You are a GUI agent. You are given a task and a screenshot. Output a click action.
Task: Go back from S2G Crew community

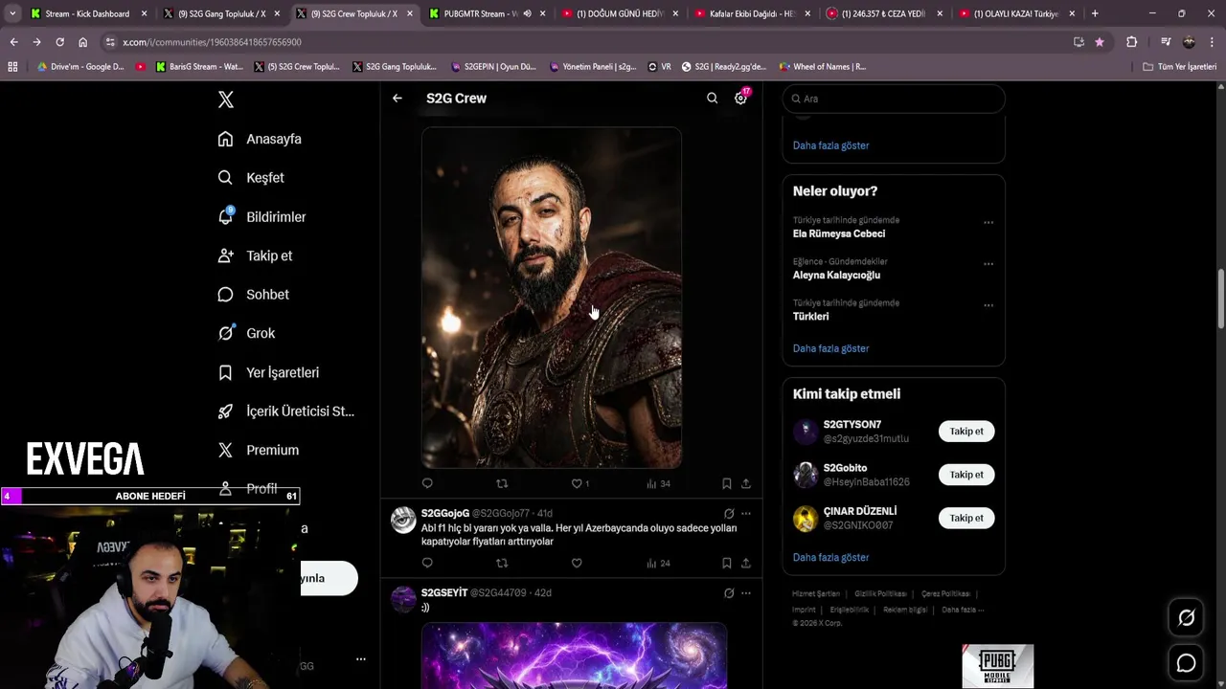[x=397, y=98]
